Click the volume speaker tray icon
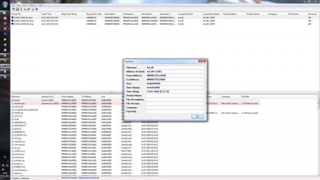 point(3,169)
